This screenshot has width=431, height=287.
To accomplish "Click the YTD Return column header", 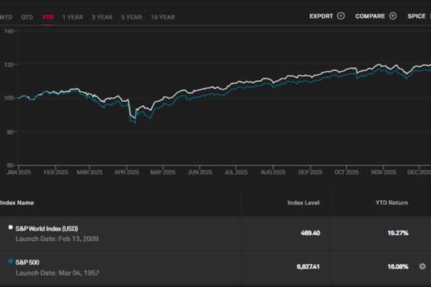I will pos(391,203).
